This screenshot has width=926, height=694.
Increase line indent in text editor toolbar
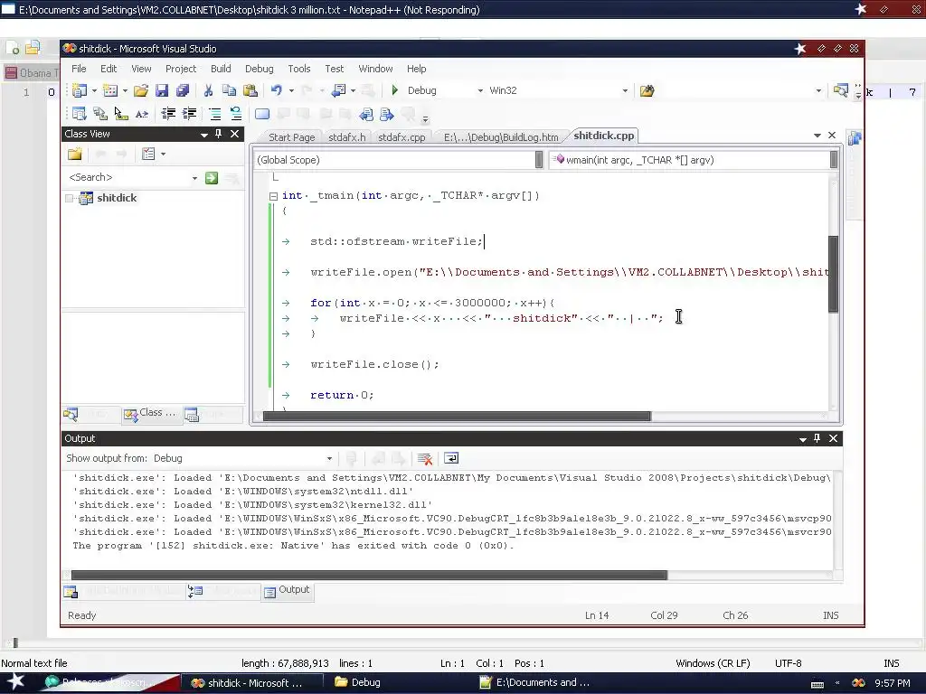(189, 114)
